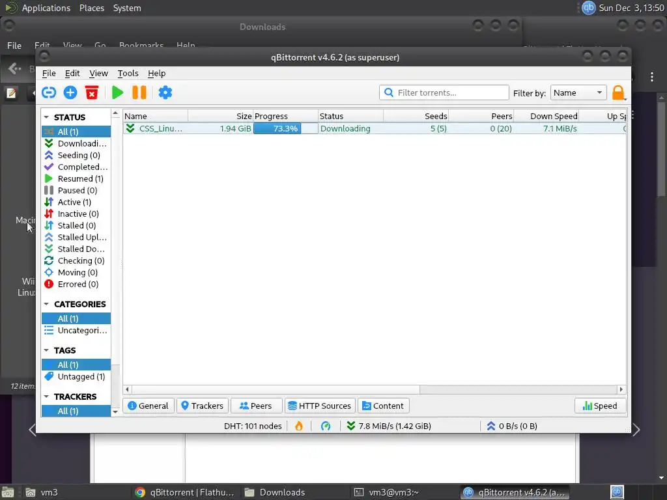This screenshot has height=500, width=667.
Task: Select Moving (0) status filter
Action: point(76,272)
